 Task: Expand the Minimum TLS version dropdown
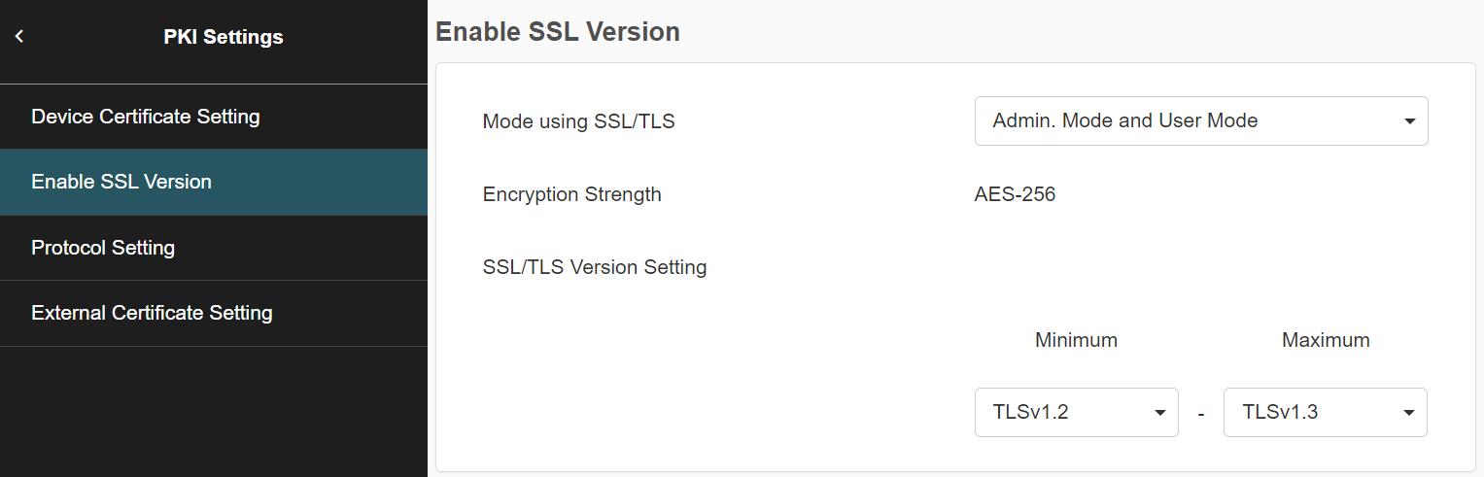coord(1075,413)
